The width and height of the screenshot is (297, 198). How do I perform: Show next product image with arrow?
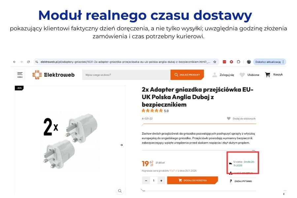pyautogui.click(x=121, y=145)
